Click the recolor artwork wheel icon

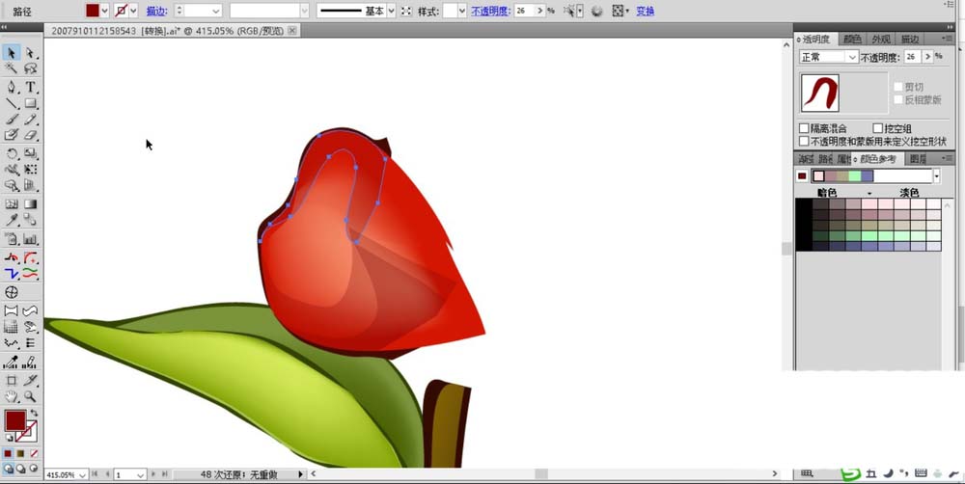click(596, 11)
